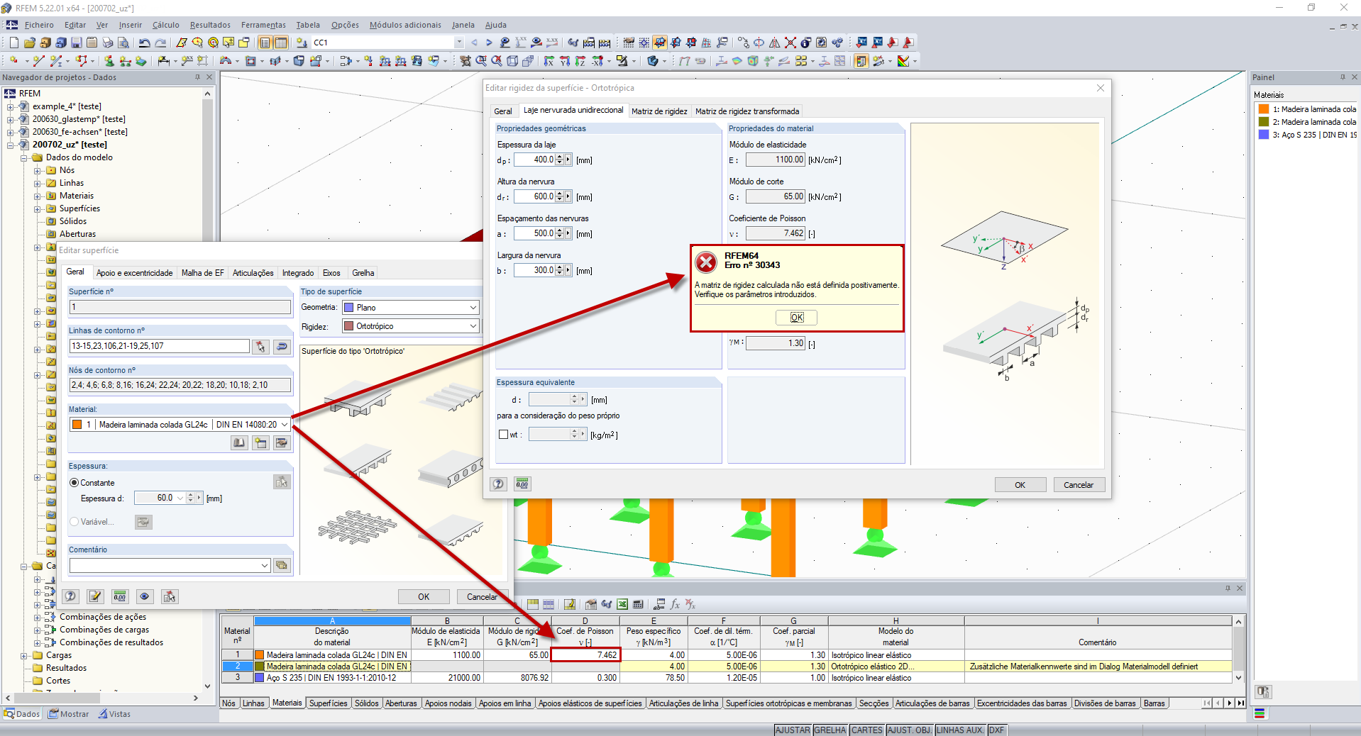The width and height of the screenshot is (1361, 736).
Task: Toggle the project navigator display button
Action: [x=265, y=43]
